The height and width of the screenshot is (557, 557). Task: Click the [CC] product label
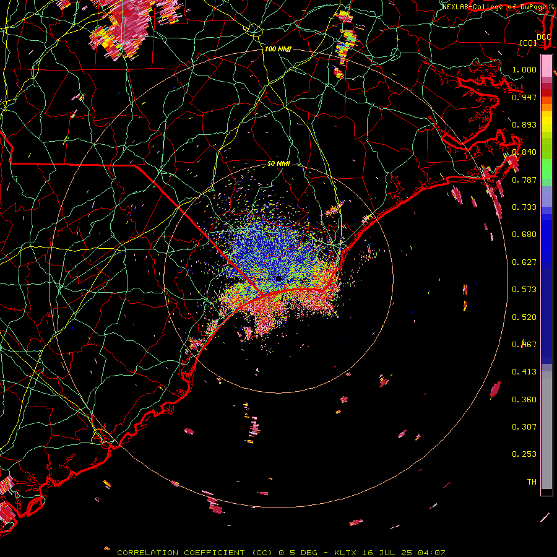tap(529, 43)
